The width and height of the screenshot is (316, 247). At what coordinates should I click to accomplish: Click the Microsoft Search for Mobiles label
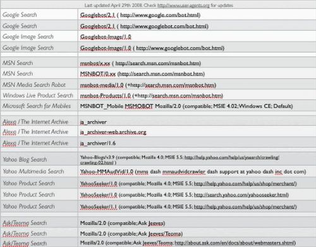point(37,106)
